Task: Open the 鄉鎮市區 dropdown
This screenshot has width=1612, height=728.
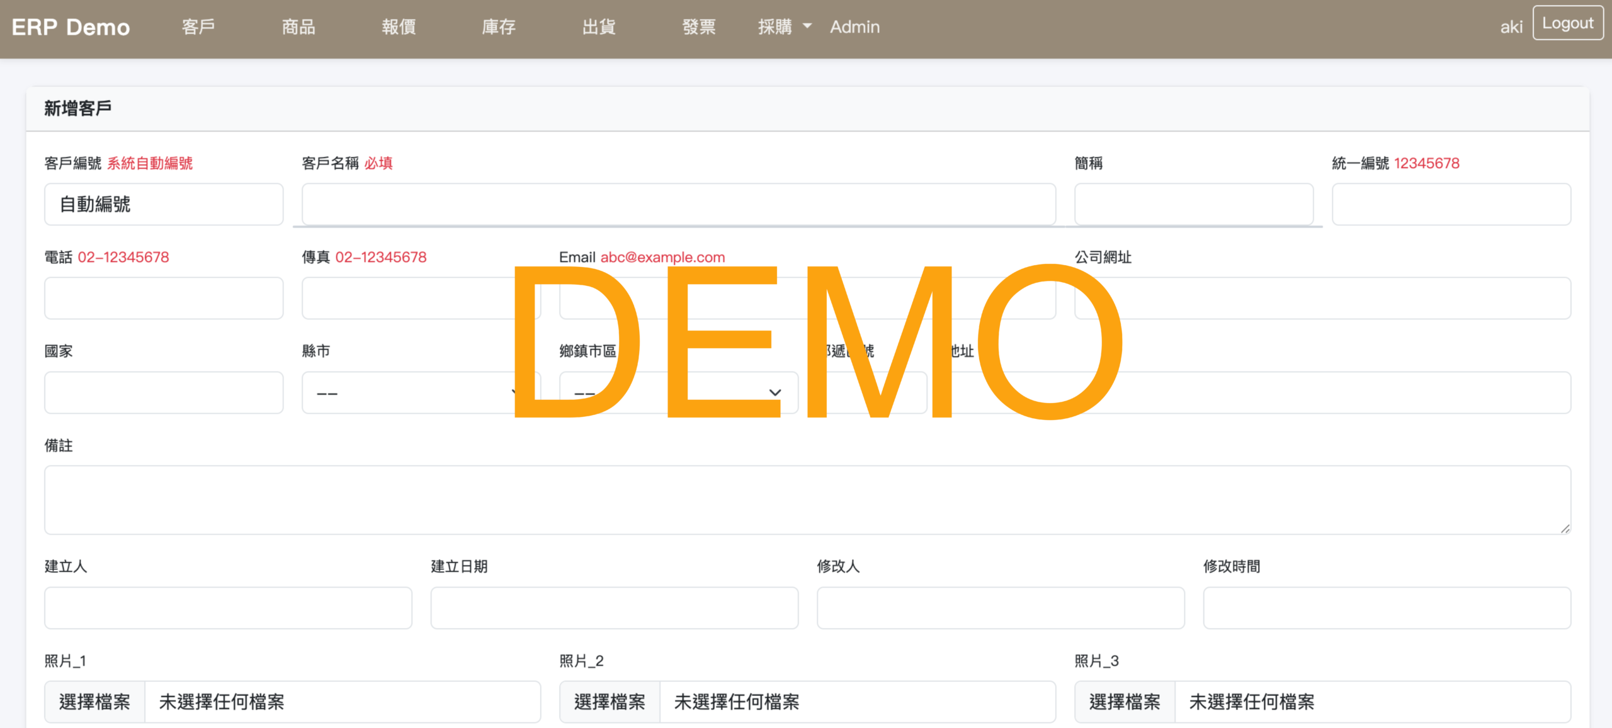Action: [x=679, y=392]
